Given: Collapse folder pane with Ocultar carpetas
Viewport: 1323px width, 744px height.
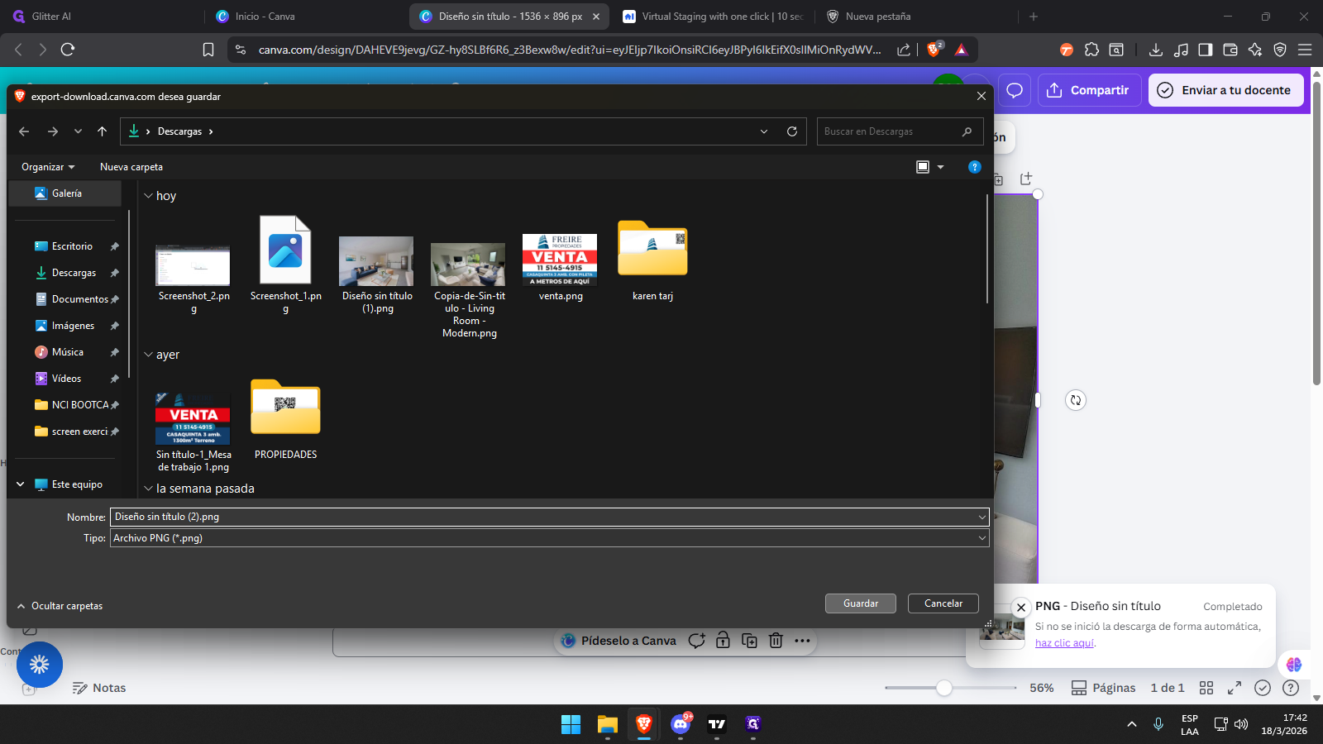Looking at the screenshot, I should pyautogui.click(x=60, y=606).
